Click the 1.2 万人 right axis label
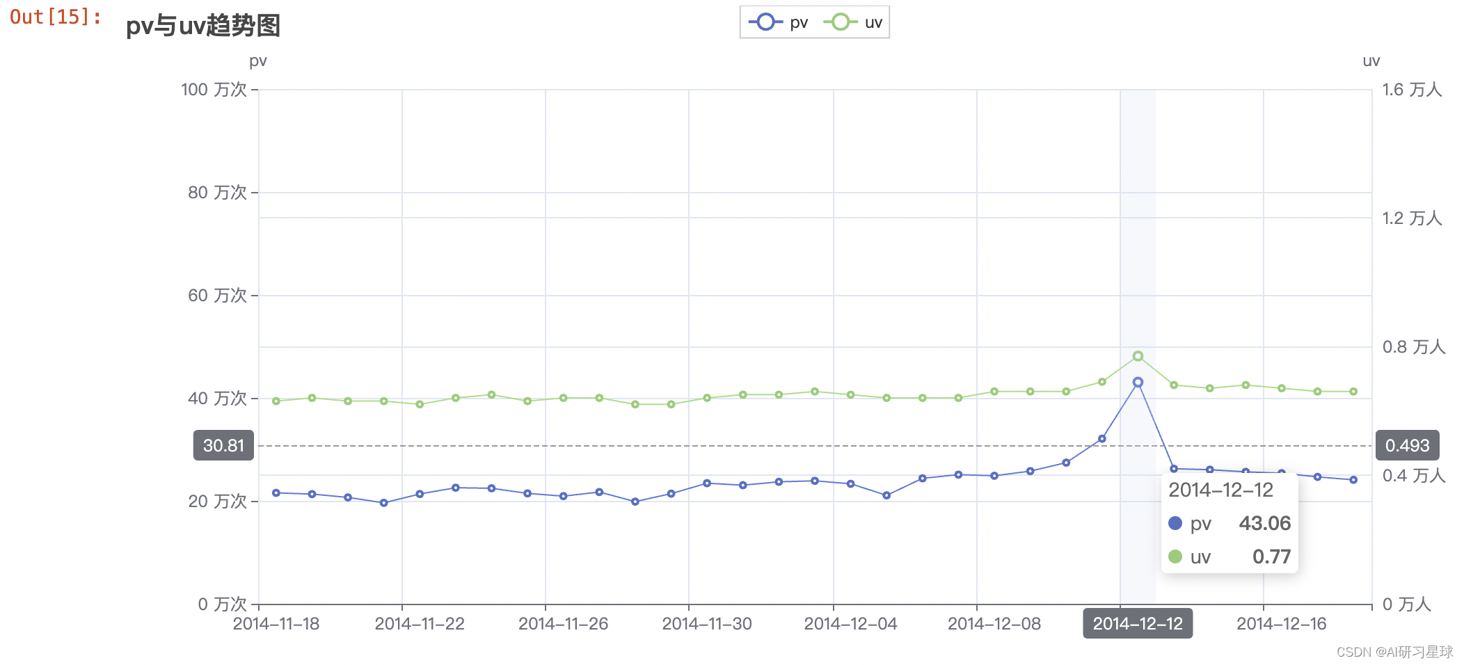 (x=1412, y=218)
